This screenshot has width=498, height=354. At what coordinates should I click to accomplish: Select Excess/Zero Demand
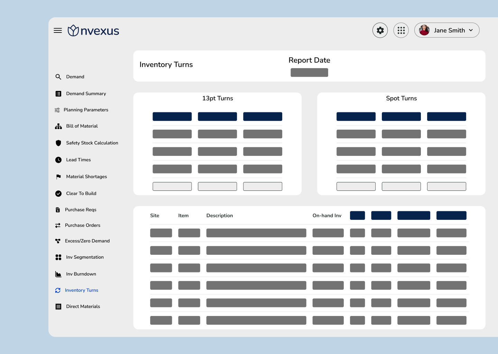click(x=87, y=241)
